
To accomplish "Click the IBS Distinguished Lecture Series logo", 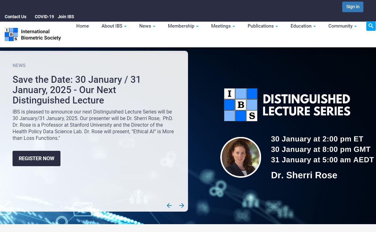I will coord(241,105).
